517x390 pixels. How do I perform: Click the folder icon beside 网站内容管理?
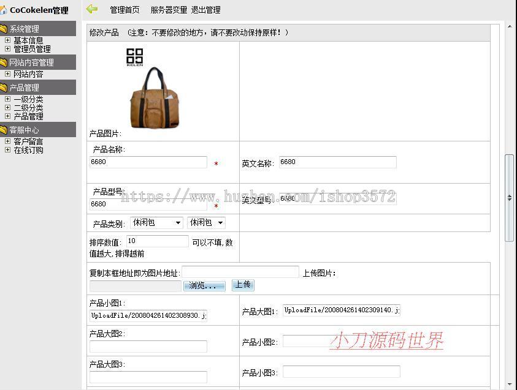[5, 62]
